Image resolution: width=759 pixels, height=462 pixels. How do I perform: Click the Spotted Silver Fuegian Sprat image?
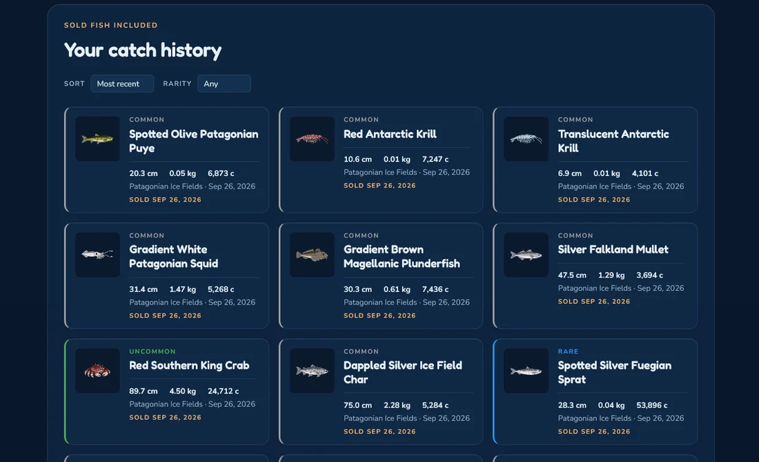526,371
